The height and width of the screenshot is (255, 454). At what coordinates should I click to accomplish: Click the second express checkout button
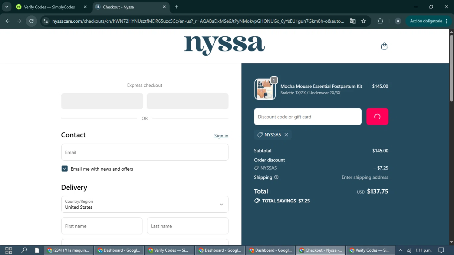(x=188, y=101)
